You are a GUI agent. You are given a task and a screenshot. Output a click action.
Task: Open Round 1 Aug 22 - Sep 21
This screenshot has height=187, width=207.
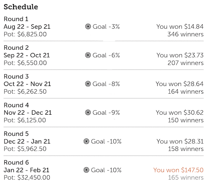(x=103, y=27)
